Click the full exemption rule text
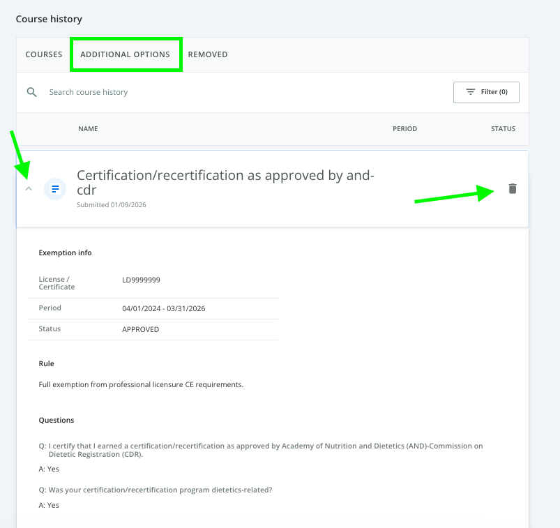Image resolution: width=560 pixels, height=528 pixels. click(141, 384)
